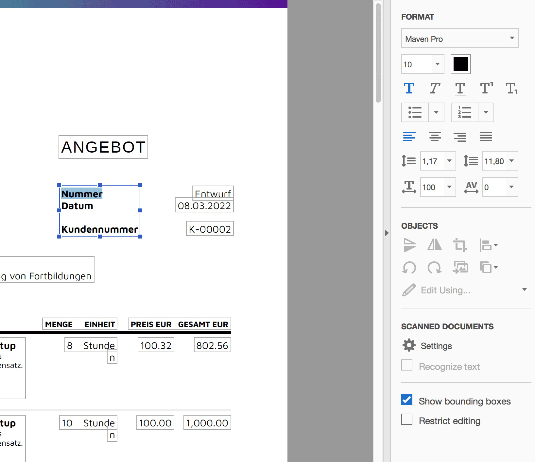Click the character spacing AV icon
The height and width of the screenshot is (462, 535).
pyautogui.click(x=471, y=187)
